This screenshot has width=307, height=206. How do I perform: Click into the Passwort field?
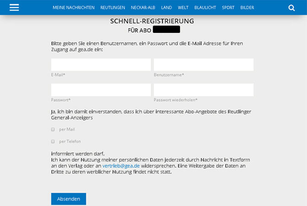pyautogui.click(x=101, y=90)
